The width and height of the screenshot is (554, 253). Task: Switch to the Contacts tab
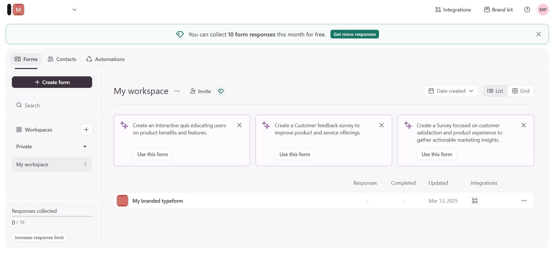click(x=62, y=59)
